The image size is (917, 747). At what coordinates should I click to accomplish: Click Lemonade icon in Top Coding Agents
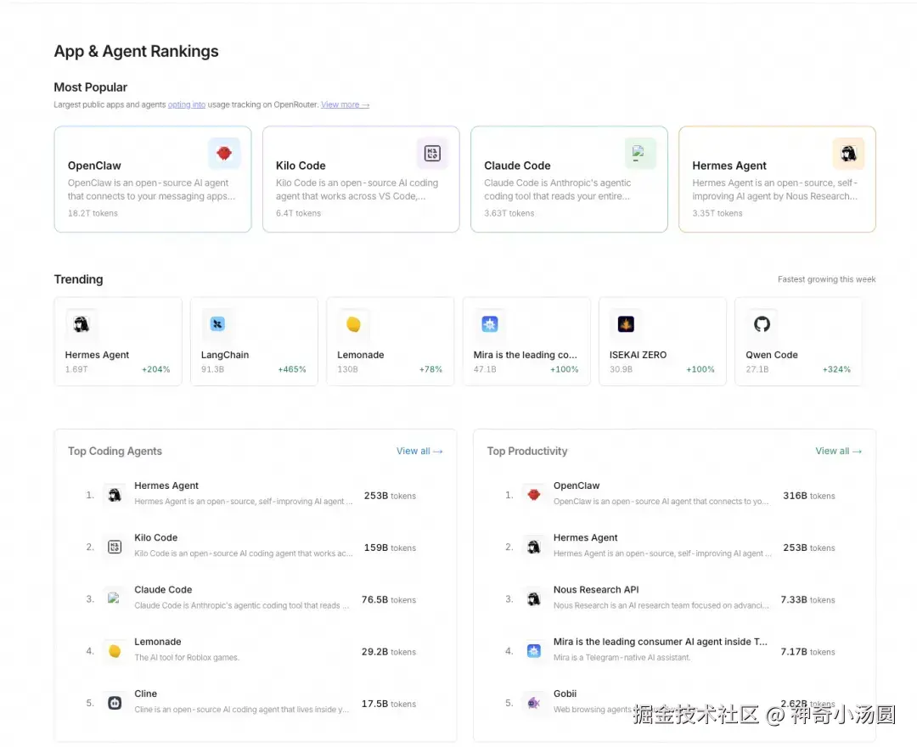click(x=115, y=651)
